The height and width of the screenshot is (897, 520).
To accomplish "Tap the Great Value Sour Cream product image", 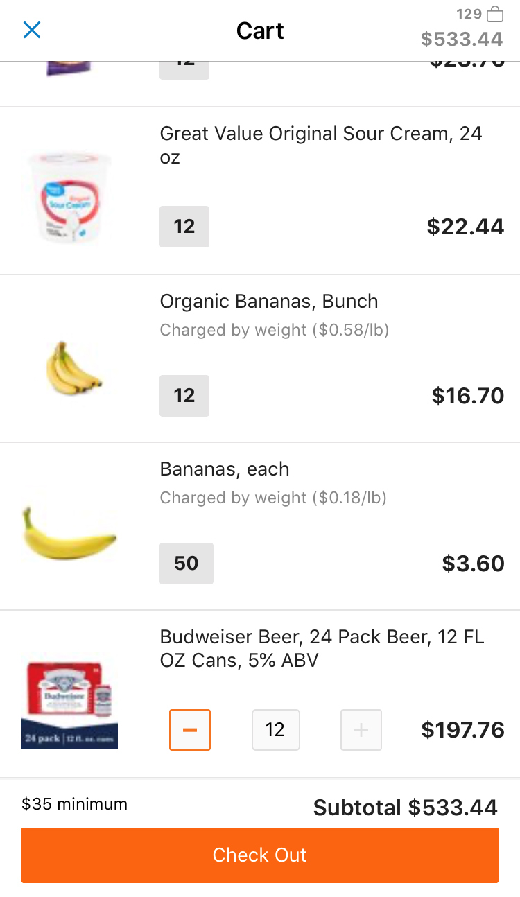I will [69, 196].
